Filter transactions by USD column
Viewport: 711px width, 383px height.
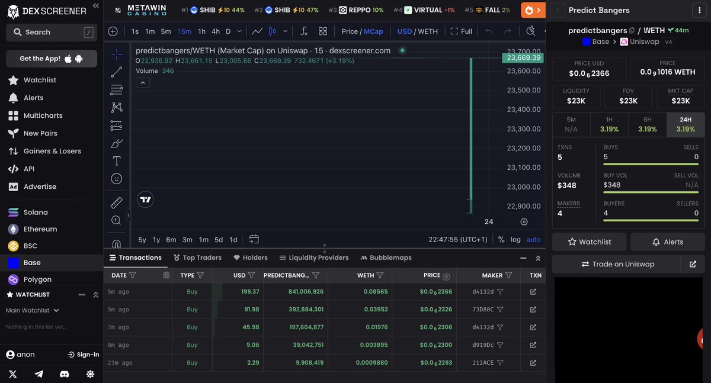click(x=252, y=275)
